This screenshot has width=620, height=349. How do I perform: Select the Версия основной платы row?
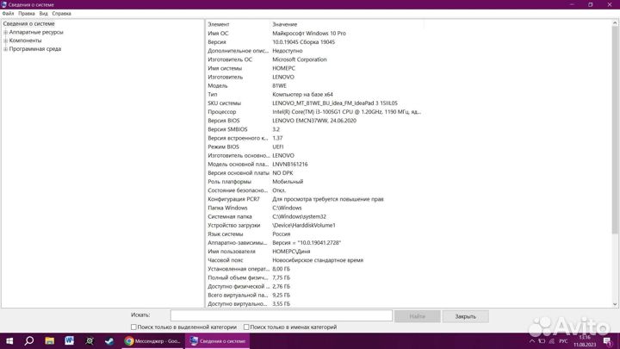[x=314, y=173]
